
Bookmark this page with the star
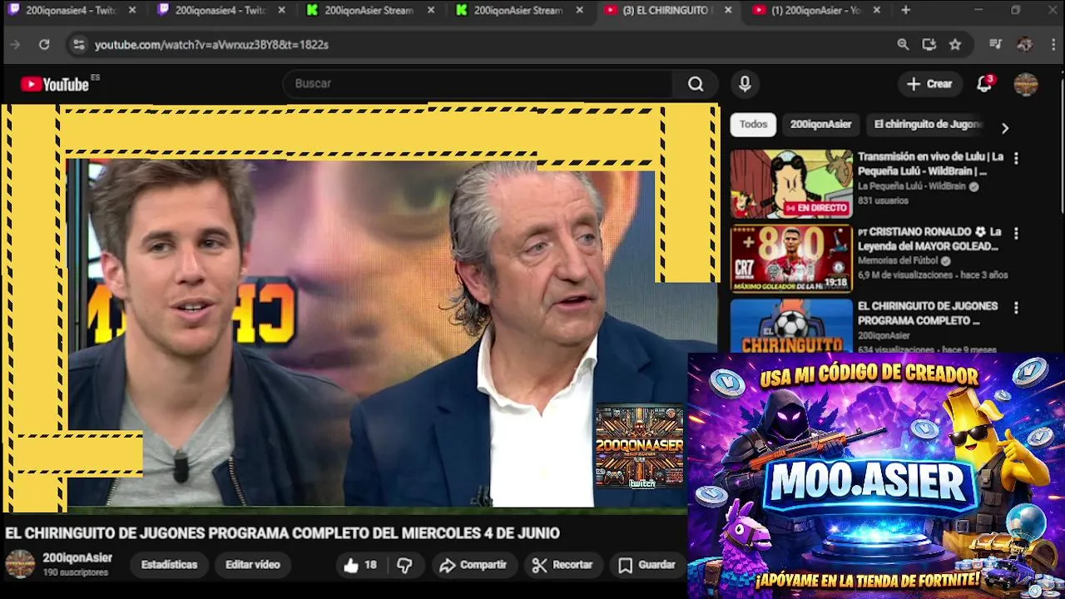pyautogui.click(x=955, y=44)
